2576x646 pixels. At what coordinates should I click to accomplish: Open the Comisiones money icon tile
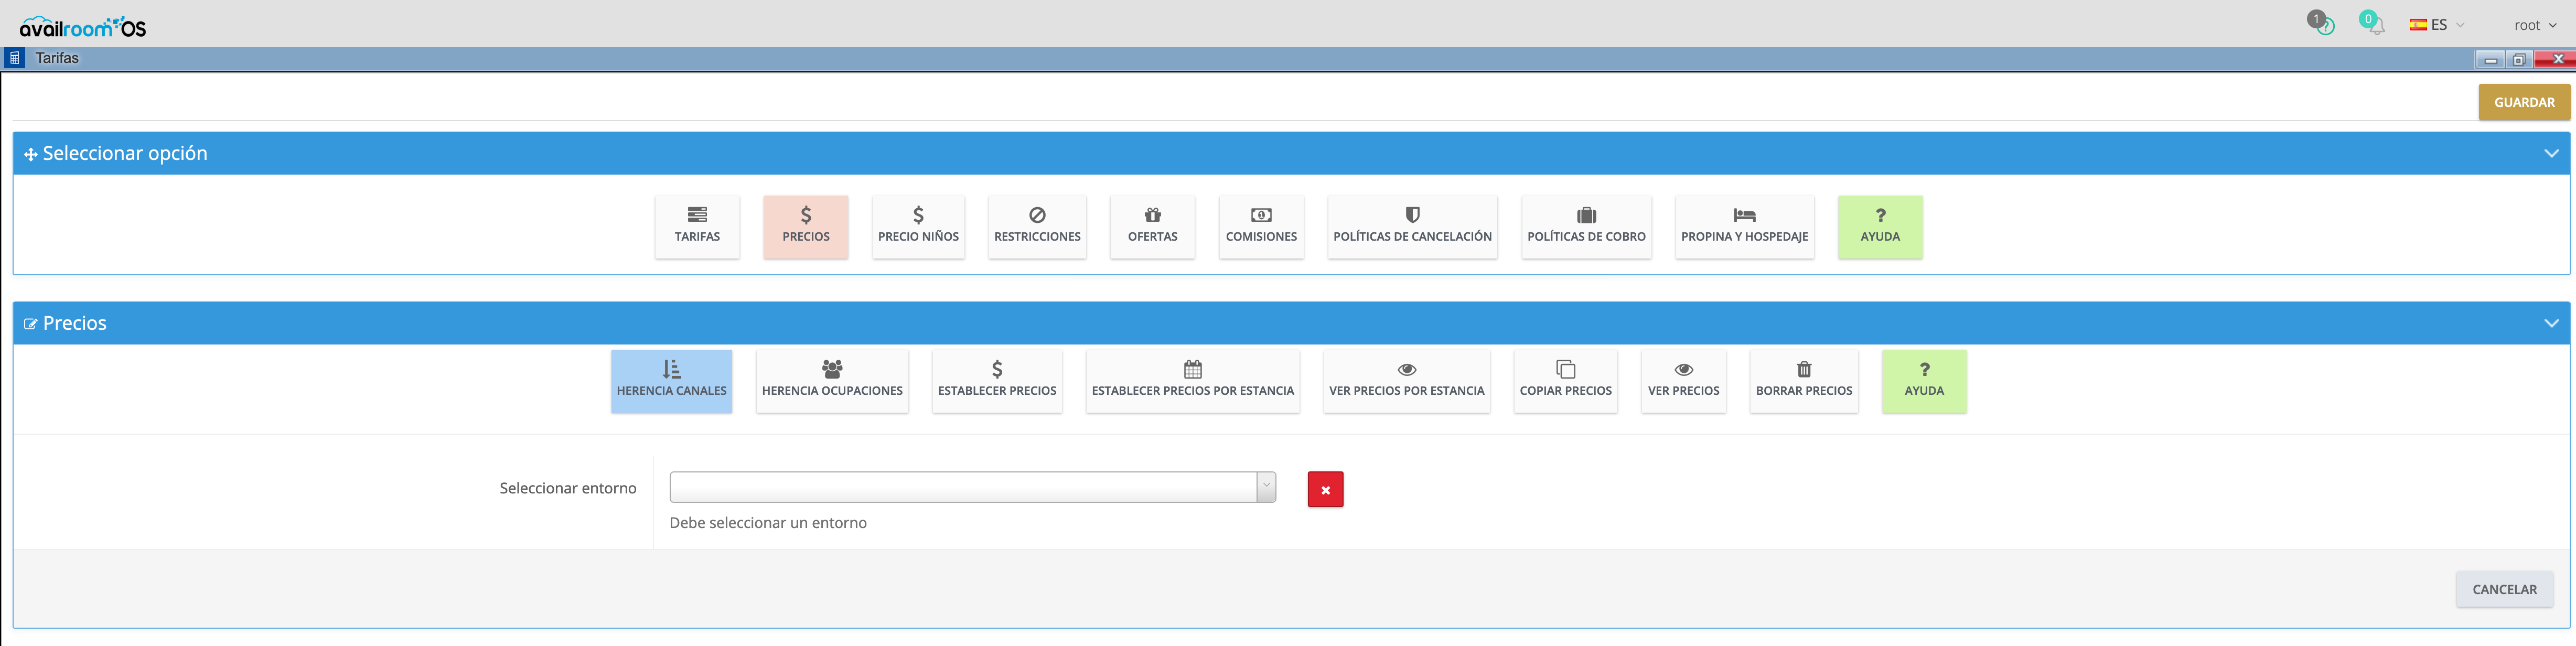point(1261,226)
